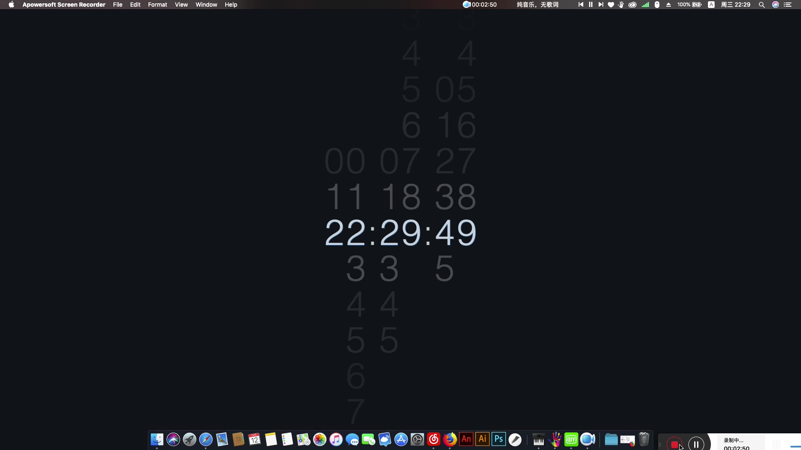Stop the recording with the red stop button
801x450 pixels.
[x=674, y=444]
